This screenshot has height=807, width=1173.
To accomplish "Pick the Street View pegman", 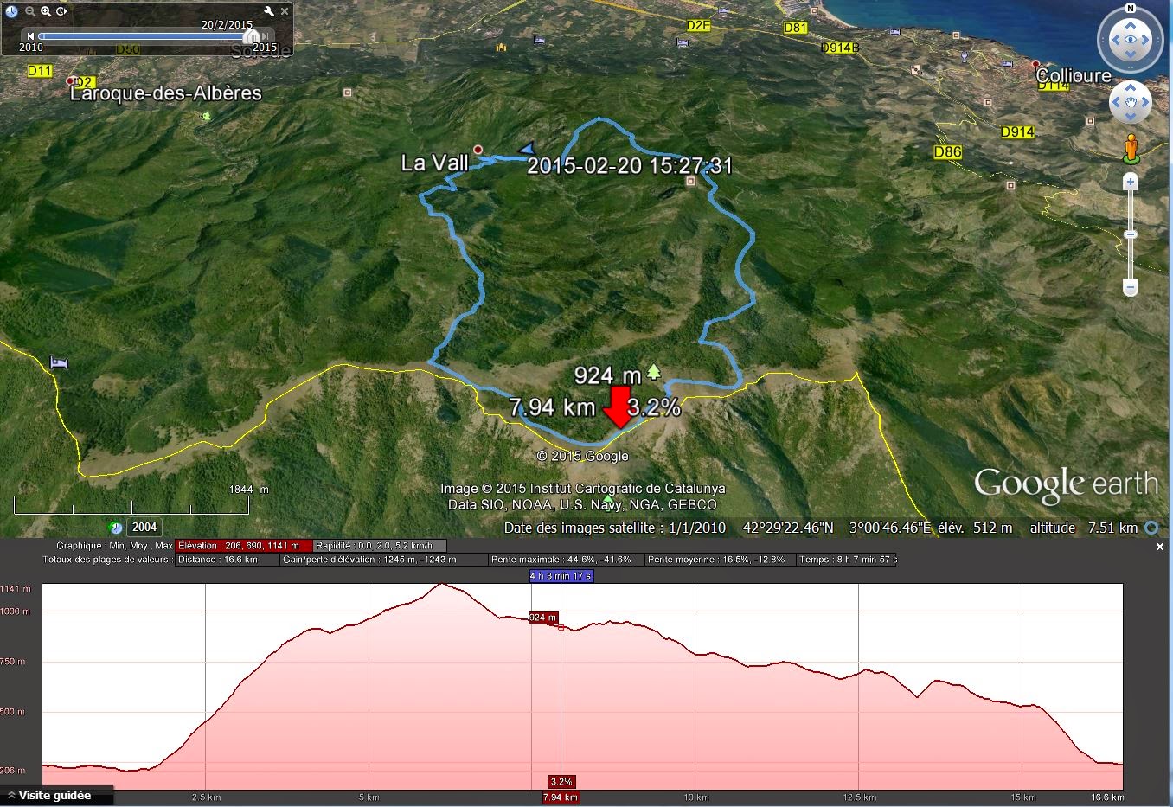I will tap(1131, 148).
